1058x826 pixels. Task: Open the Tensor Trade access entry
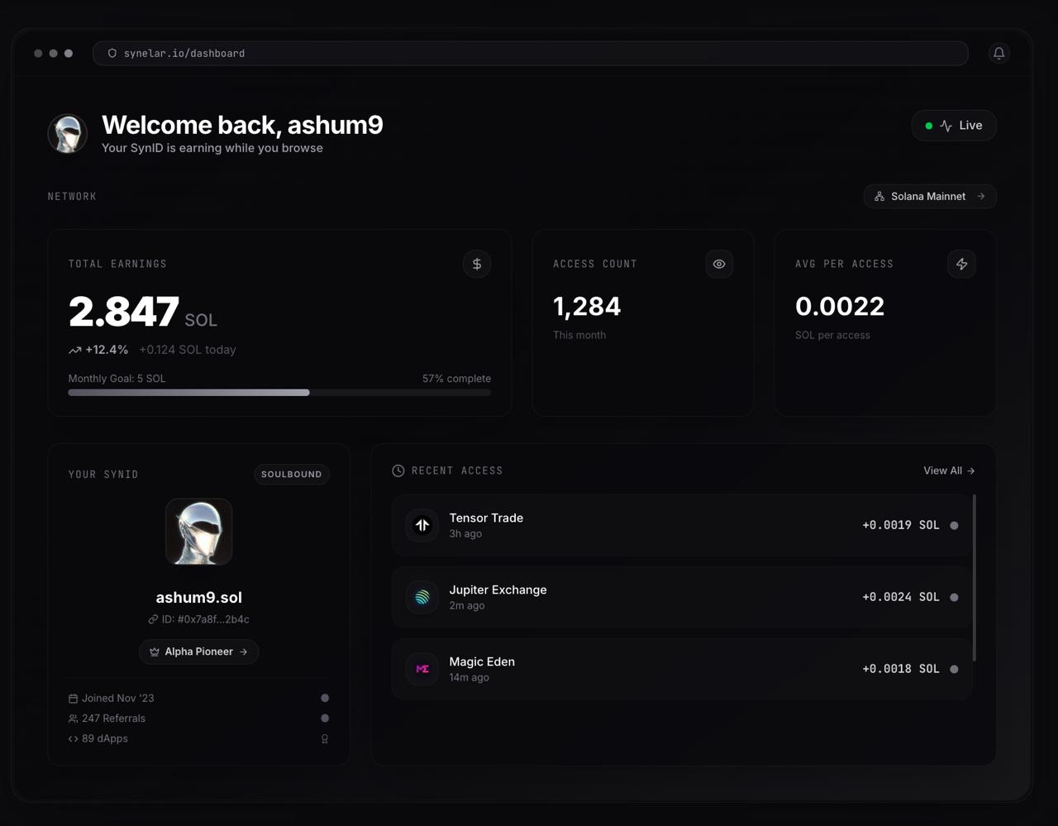(681, 525)
